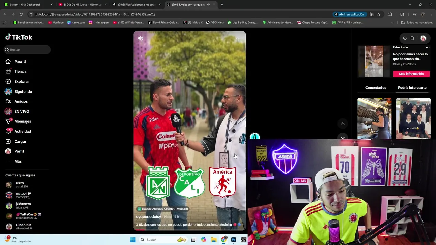Open Todos los marcadores folder

click(x=417, y=23)
